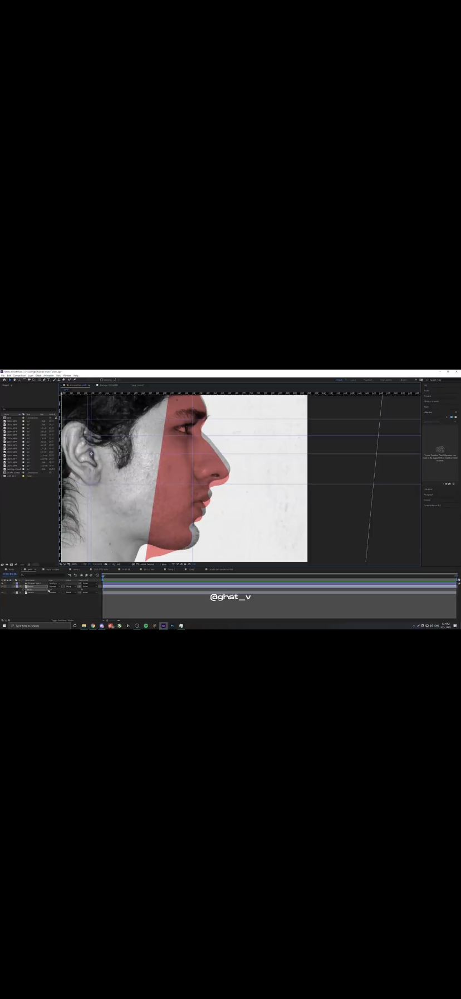Open the Libraries panel menu
This screenshot has height=999, width=461.
coord(455,412)
